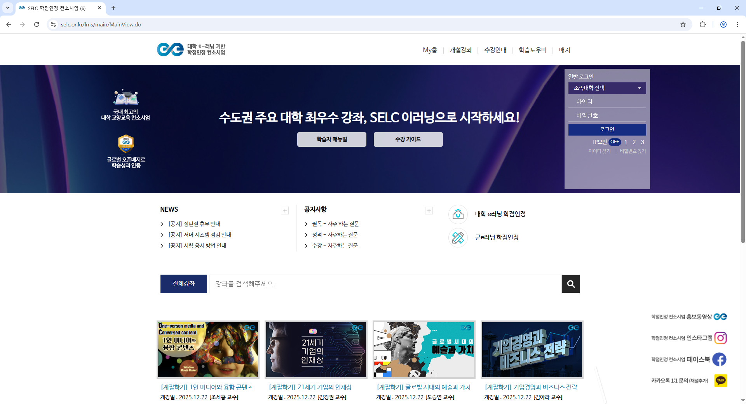Click 비밀번호 찾기 link
Image resolution: width=746 pixels, height=404 pixels.
coord(633,151)
